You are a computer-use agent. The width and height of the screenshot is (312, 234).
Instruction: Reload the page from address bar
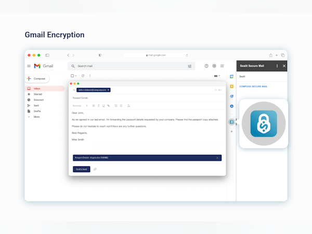click(187, 55)
